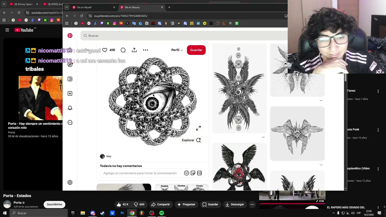Viewport: 386px width, 217px height.
Task: Open Twitch bookmark in bookmarks bar
Action: click(102, 23)
